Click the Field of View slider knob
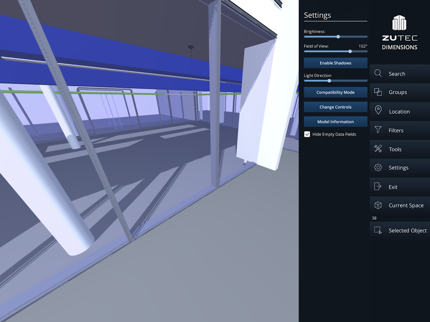The height and width of the screenshot is (322, 430). [x=350, y=51]
